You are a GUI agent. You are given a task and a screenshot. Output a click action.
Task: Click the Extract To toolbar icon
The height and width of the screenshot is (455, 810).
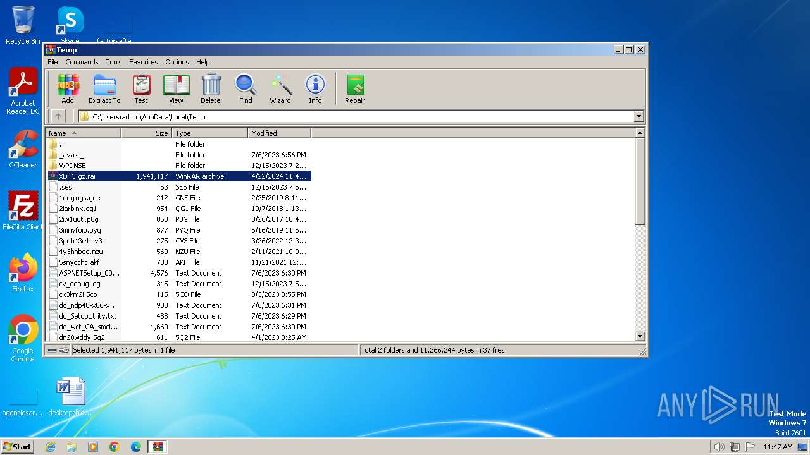tap(104, 88)
